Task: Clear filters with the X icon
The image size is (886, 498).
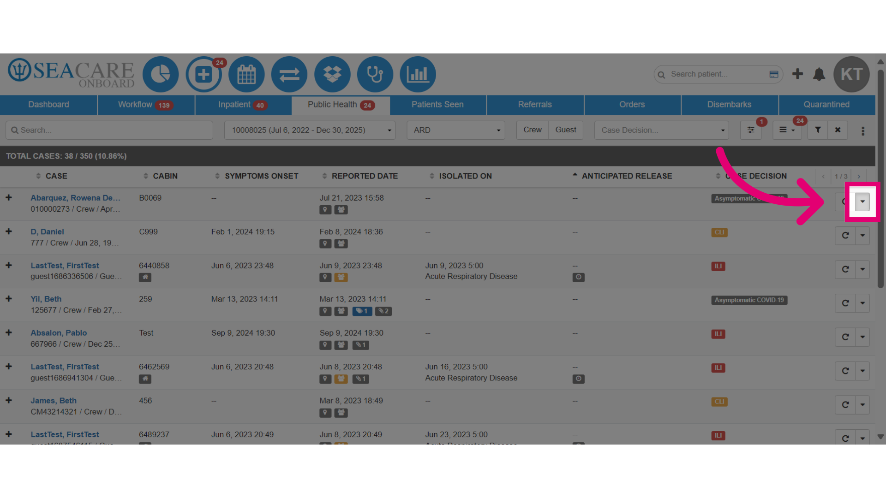Action: [838, 130]
